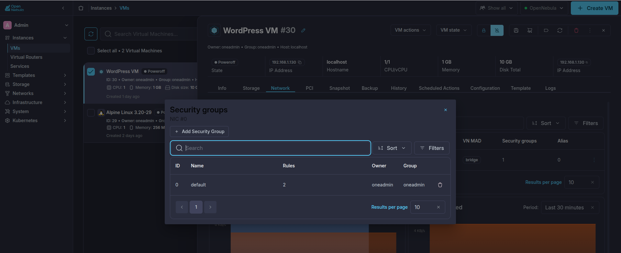Open the OpenNebula zone dropdown
Screen dimensions: 621x253
click(x=544, y=8)
